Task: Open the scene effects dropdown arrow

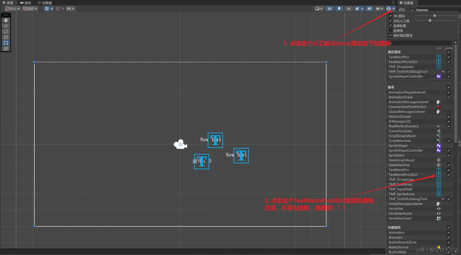Action: pos(362,9)
